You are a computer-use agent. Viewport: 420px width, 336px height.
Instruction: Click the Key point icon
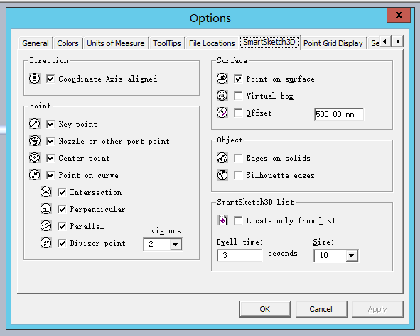35,124
